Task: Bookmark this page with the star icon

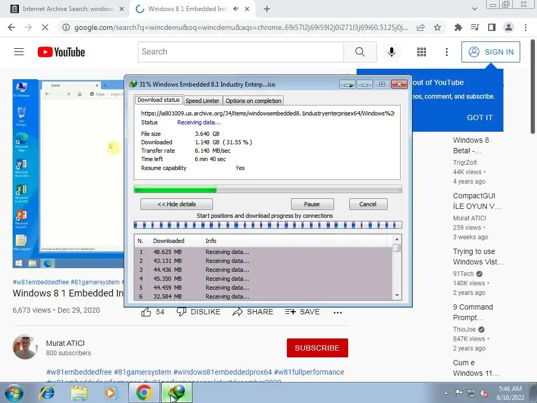Action: (x=437, y=27)
